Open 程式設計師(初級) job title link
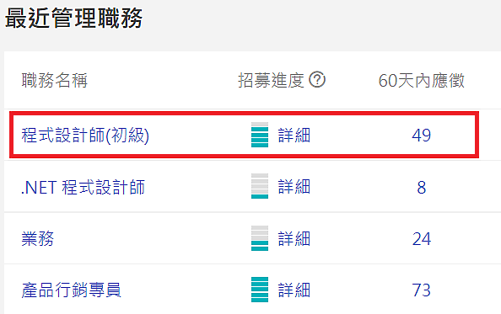 tap(85, 136)
